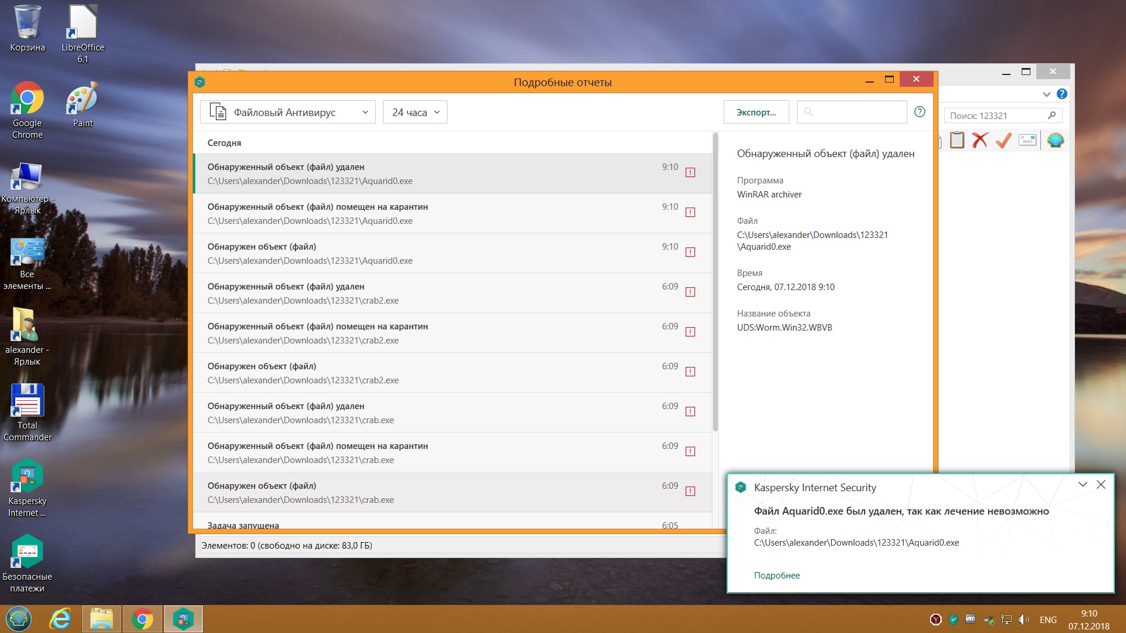Switch input language via ENG indicator
Viewport: 1126px width, 633px height.
(x=1048, y=620)
